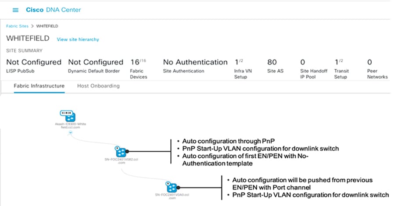Collapse the chevron under Akash-C9300 node
Screen dimensions: 395x206
click(71, 132)
